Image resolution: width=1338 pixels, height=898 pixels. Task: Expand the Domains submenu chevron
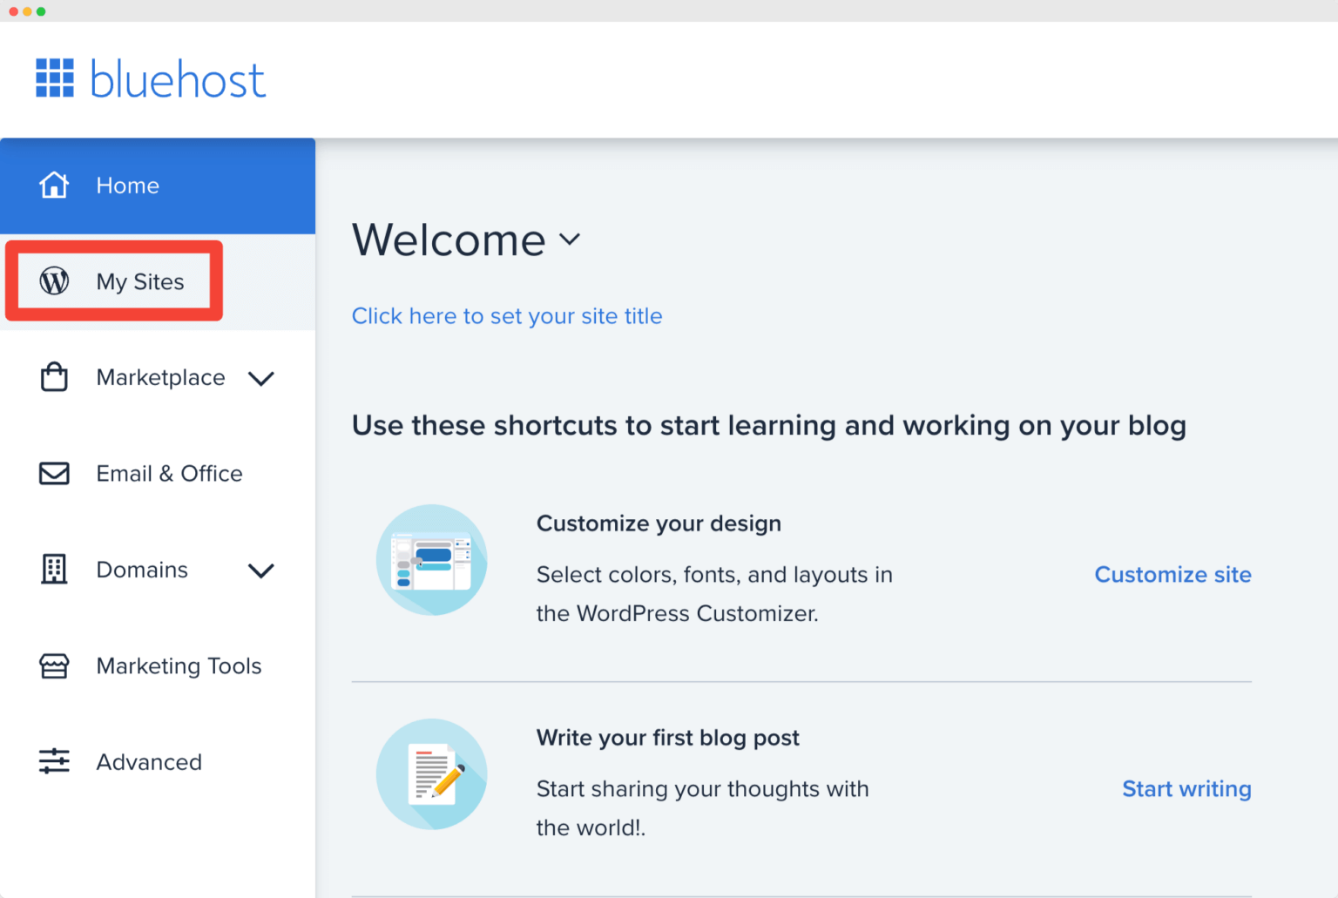[261, 571]
